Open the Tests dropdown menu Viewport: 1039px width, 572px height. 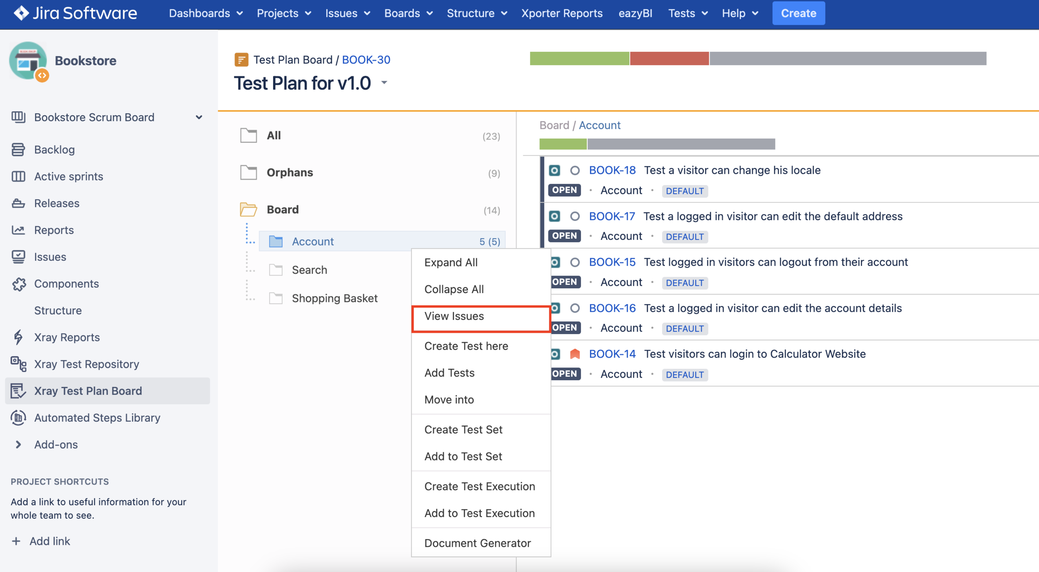688,13
